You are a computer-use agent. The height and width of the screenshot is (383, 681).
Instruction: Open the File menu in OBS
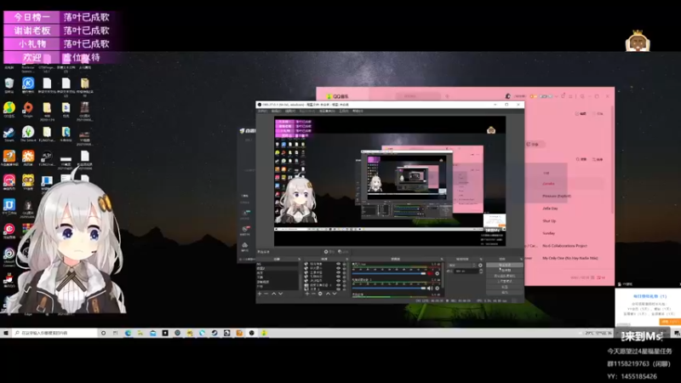262,111
